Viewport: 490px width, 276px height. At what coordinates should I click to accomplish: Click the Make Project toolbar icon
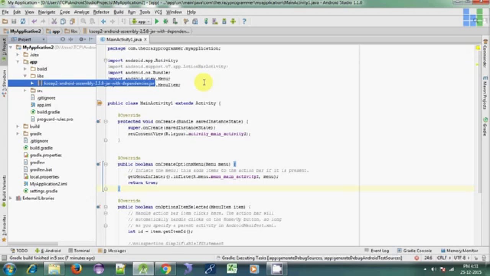click(123, 21)
